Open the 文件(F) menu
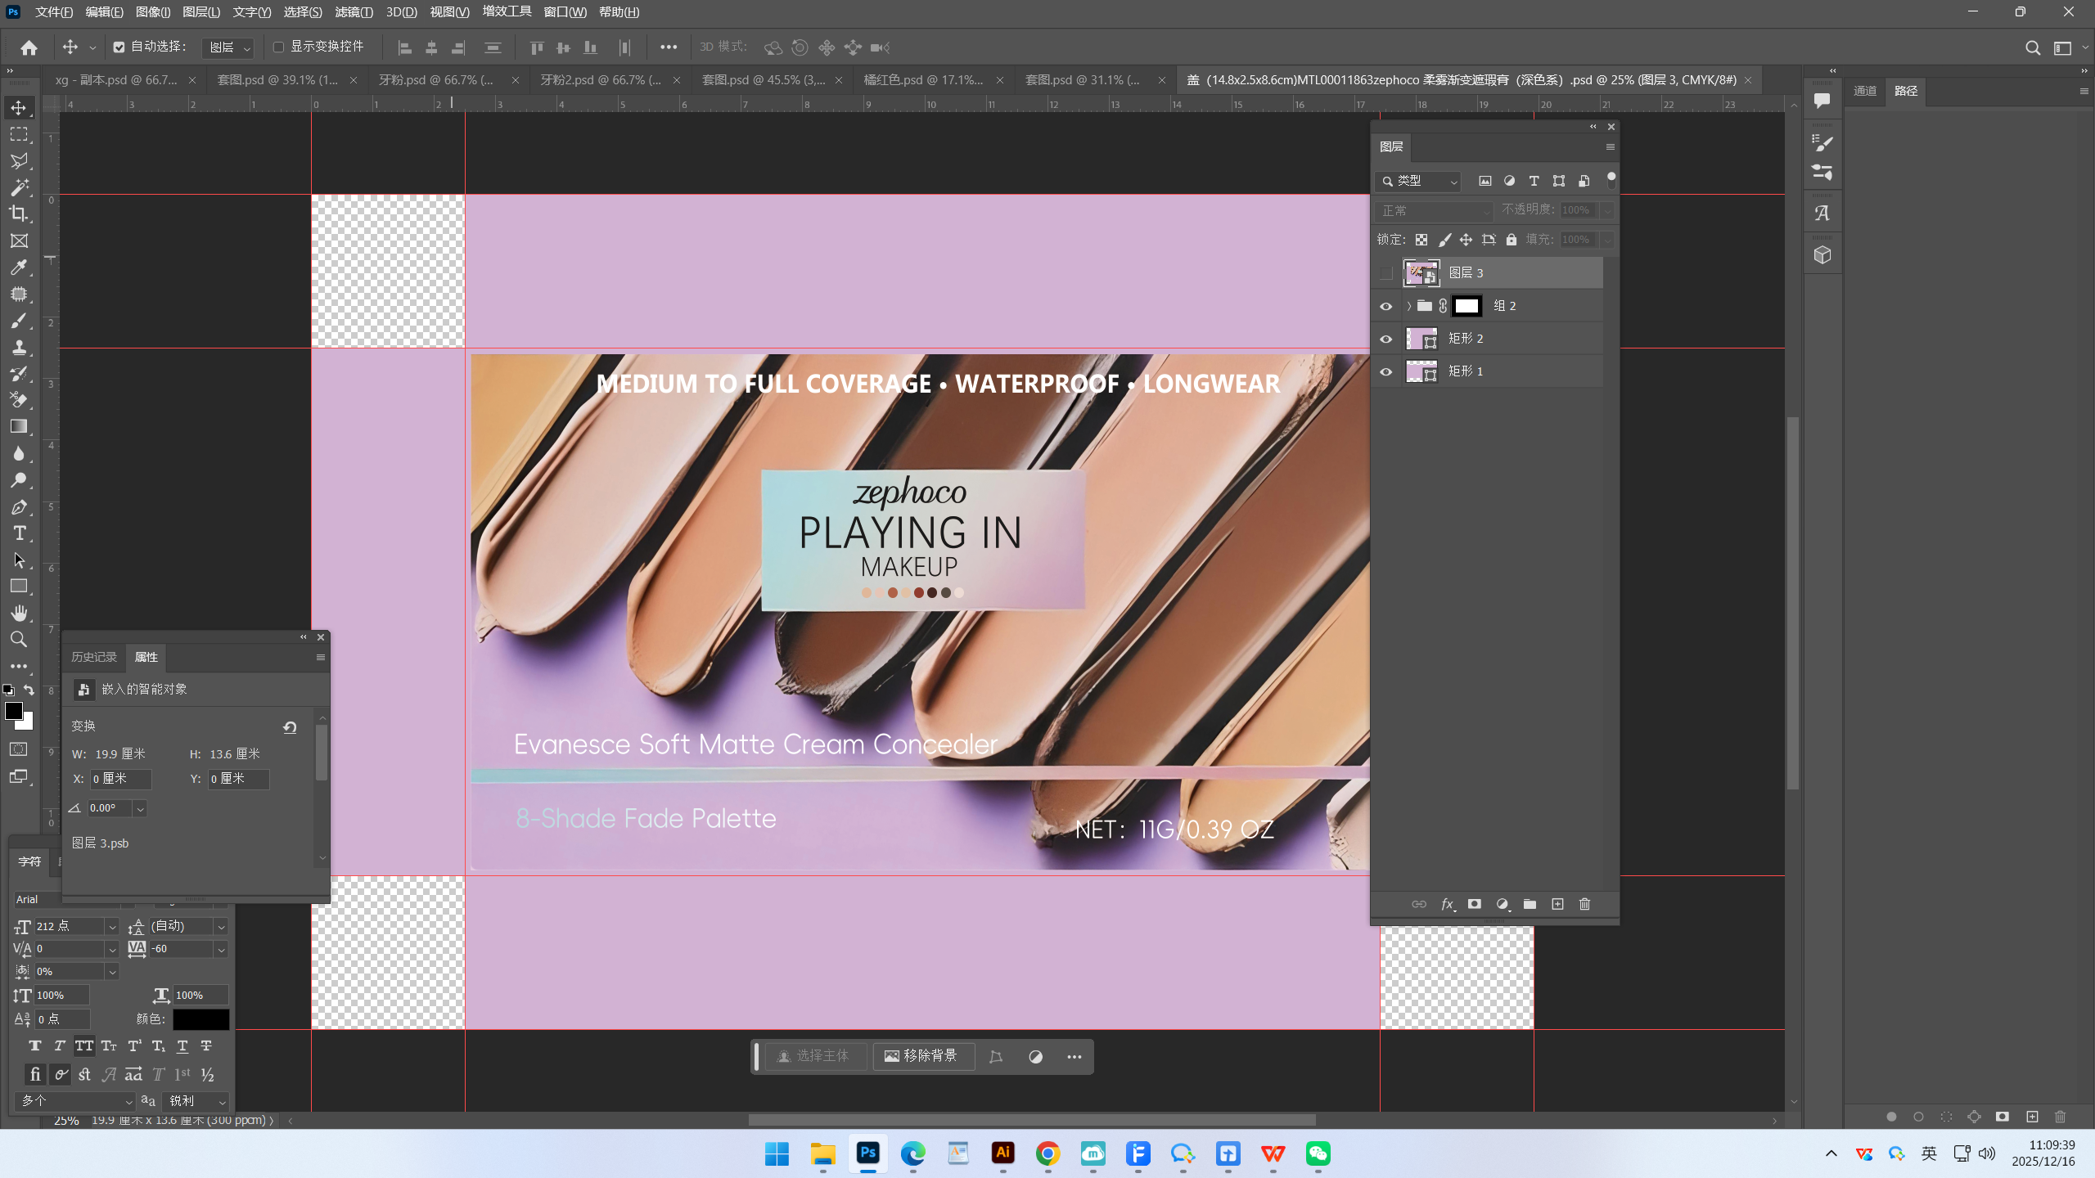Screen dimensions: 2095x1178 click(54, 12)
